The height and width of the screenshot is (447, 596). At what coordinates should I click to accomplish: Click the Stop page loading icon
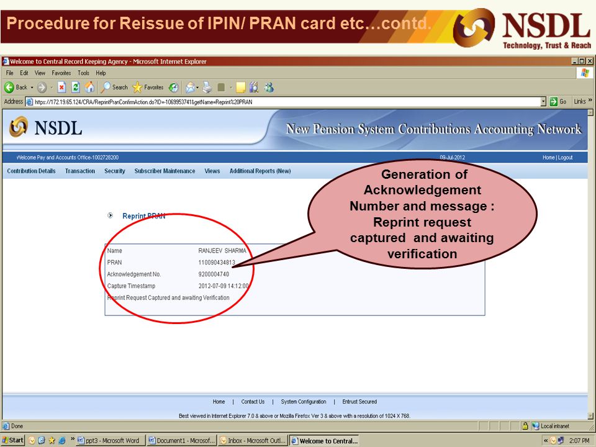click(x=61, y=88)
